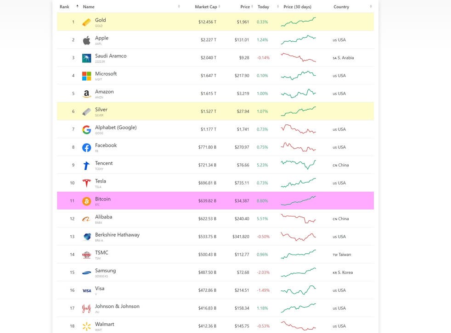Click the sort arrows in the Name column
Image resolution: width=451 pixels, height=333 pixels.
[179, 6]
